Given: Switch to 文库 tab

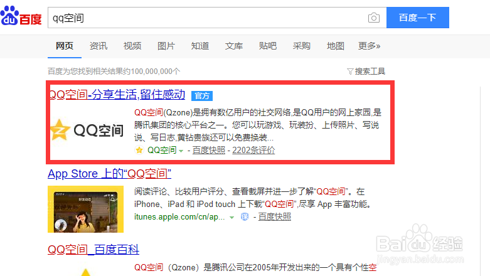Looking at the screenshot, I should 234,46.
